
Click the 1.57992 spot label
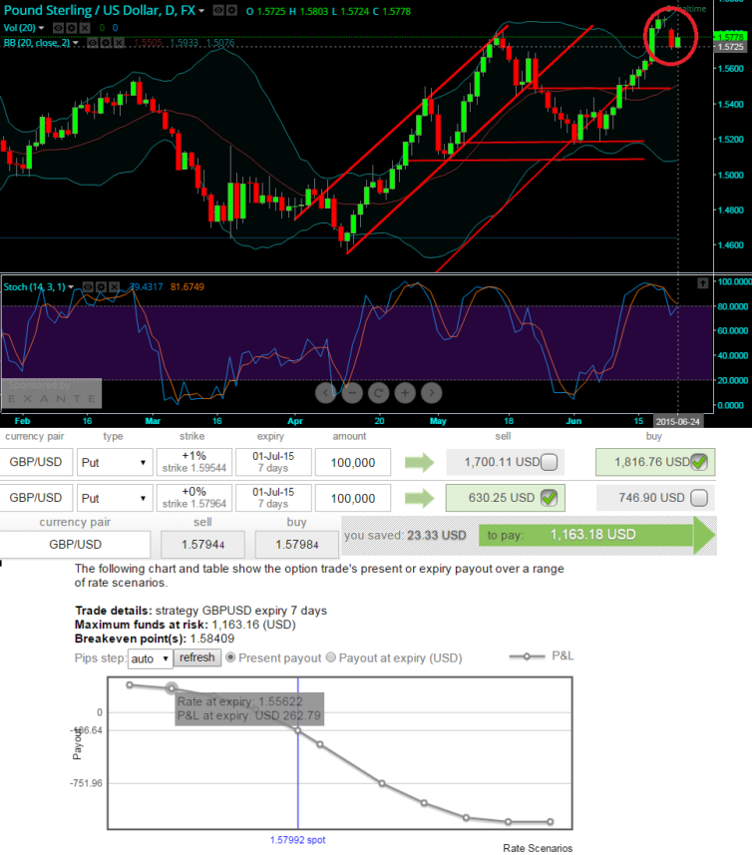[297, 840]
